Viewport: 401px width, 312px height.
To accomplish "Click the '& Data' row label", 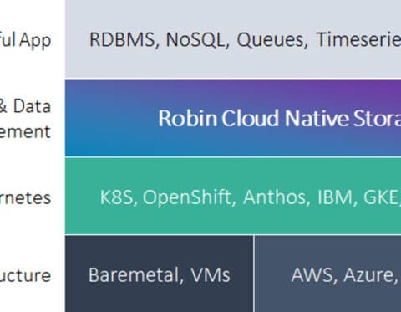I will [25, 106].
